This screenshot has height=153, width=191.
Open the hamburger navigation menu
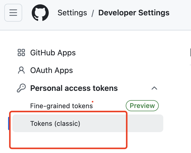pyautogui.click(x=13, y=13)
